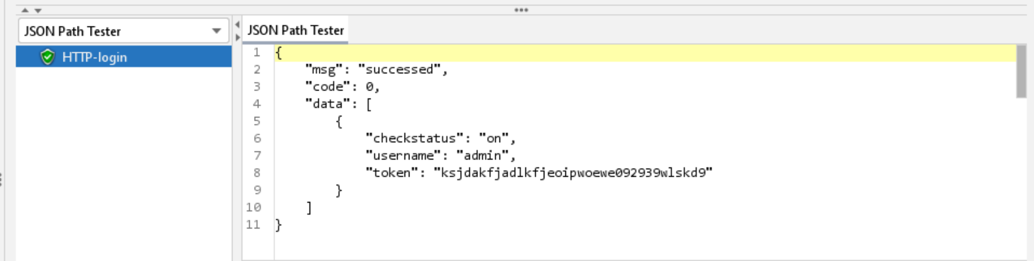The height and width of the screenshot is (261, 1034).
Task: Click line number 11 in the gutter
Action: click(x=253, y=225)
